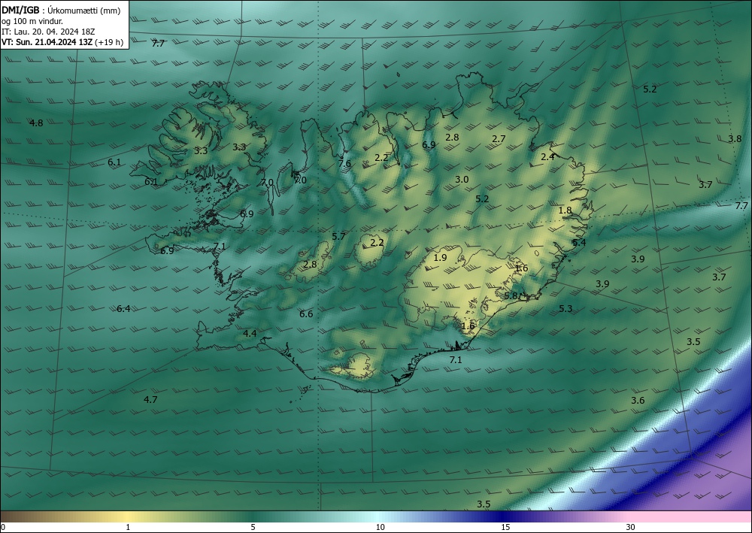Pick the 5.4 value label
The image size is (752, 533).
(579, 243)
